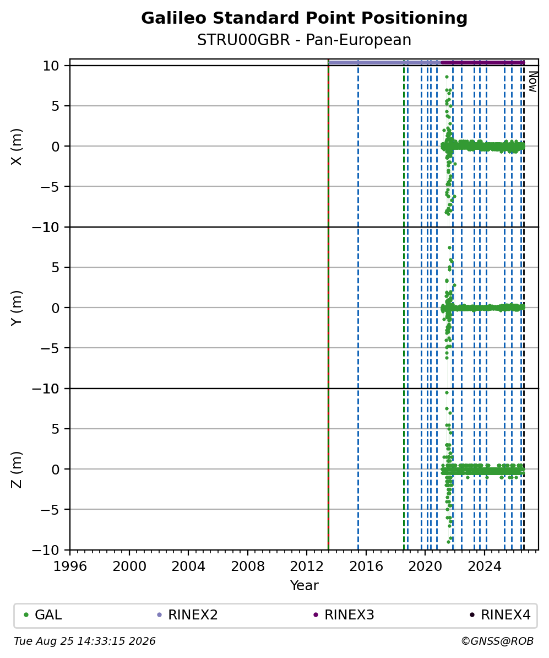Click the 'Year' x-axis label

pyautogui.click(x=304, y=585)
